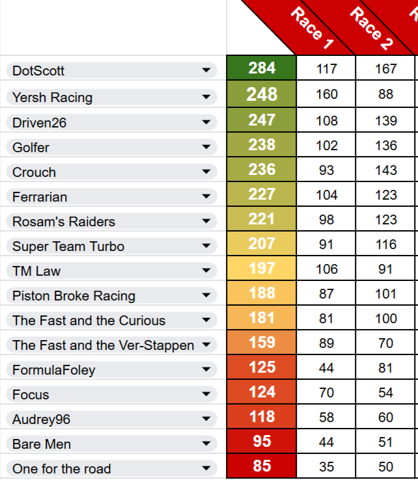Open the DotScott dropdown arrow
The width and height of the screenshot is (418, 480).
(x=206, y=70)
